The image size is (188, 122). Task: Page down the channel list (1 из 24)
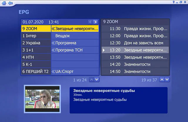pos(97,80)
